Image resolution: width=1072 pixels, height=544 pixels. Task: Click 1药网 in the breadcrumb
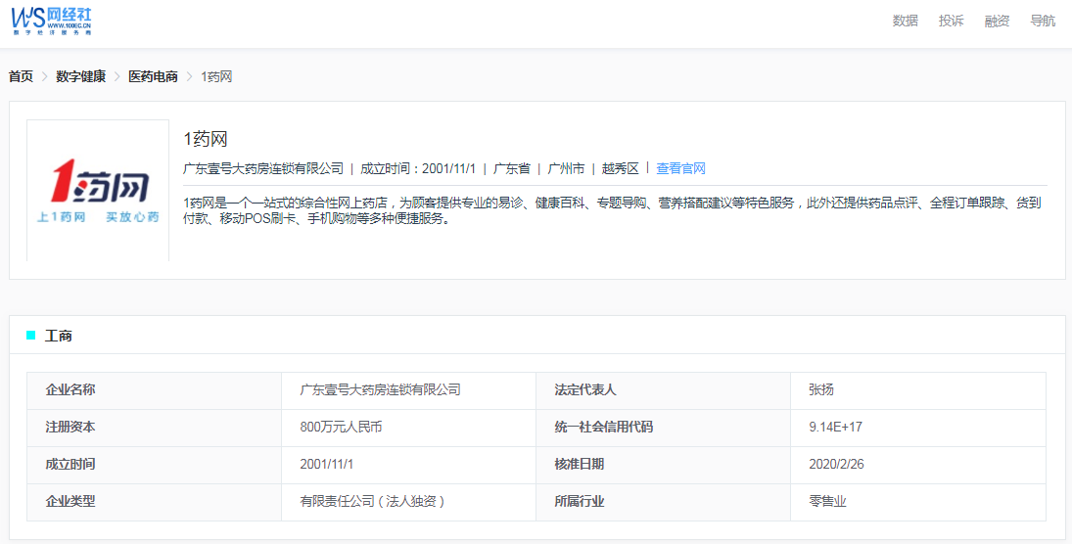[x=216, y=76]
